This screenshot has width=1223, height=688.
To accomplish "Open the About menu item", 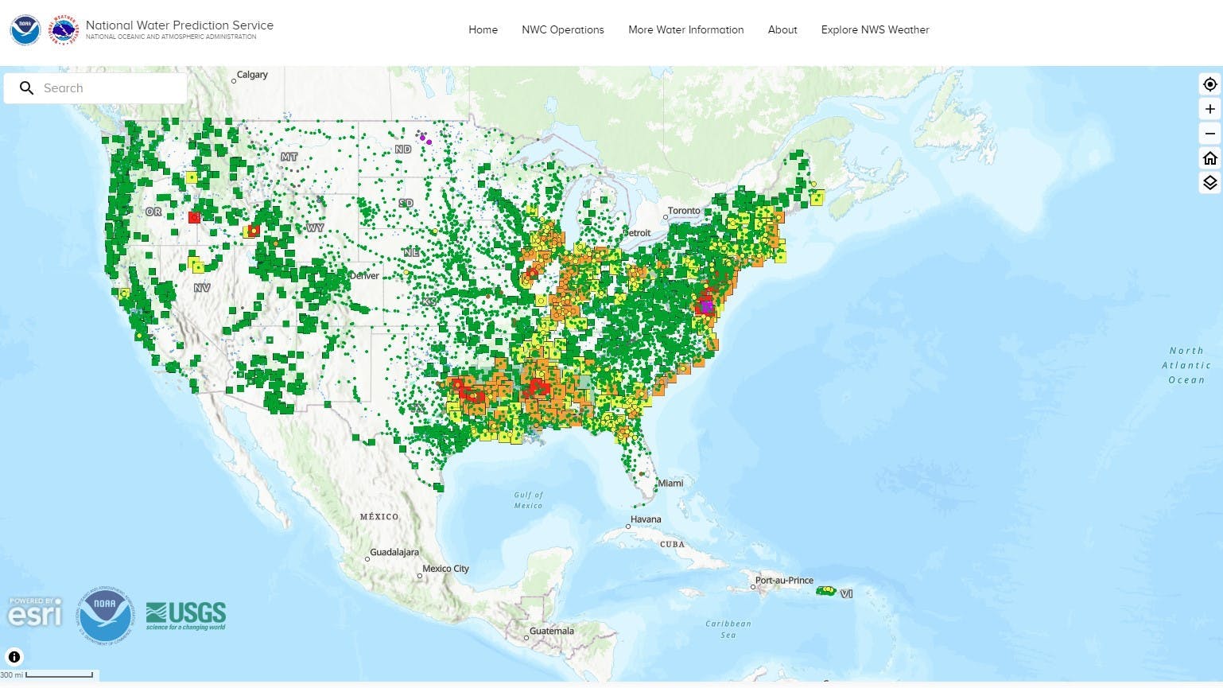I will pyautogui.click(x=782, y=30).
